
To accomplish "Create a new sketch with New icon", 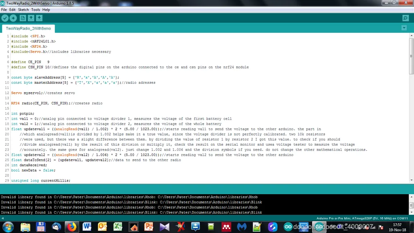I will 23,18.
